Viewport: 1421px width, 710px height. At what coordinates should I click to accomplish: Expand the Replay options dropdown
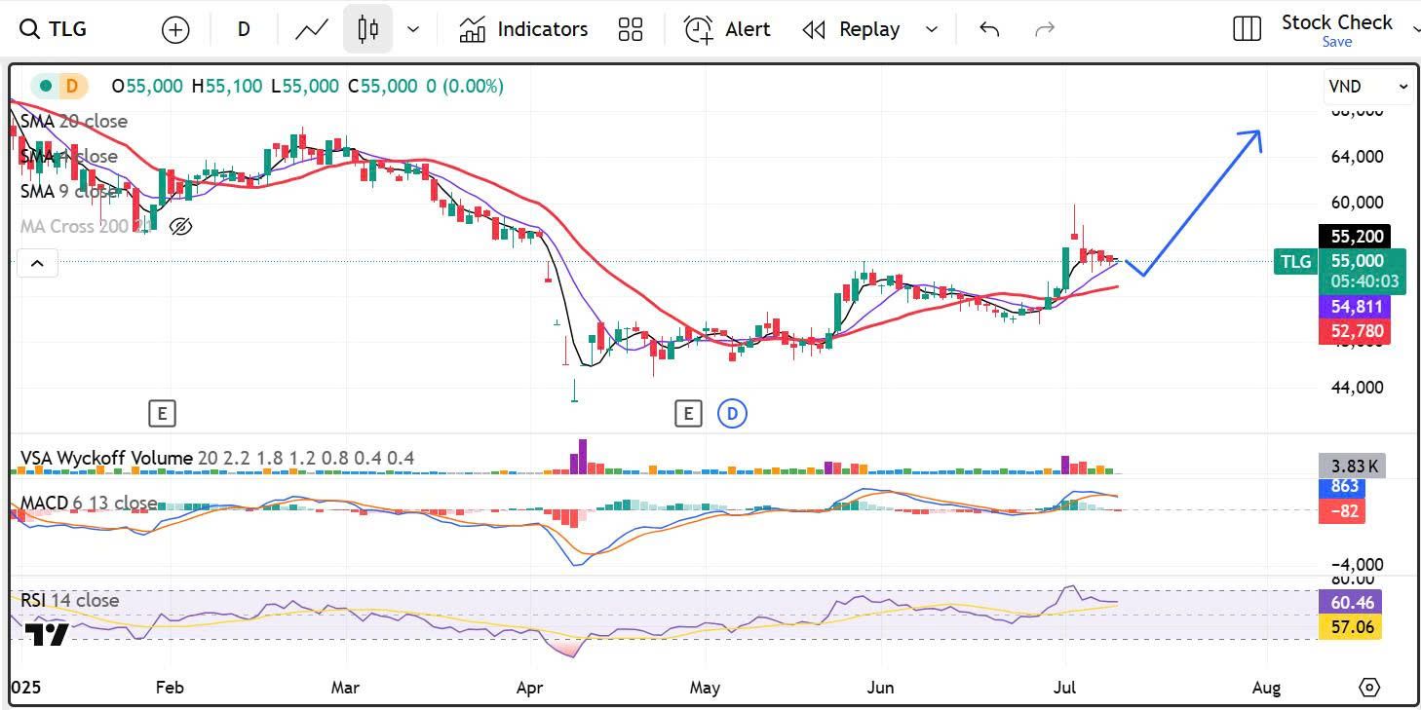(x=932, y=29)
